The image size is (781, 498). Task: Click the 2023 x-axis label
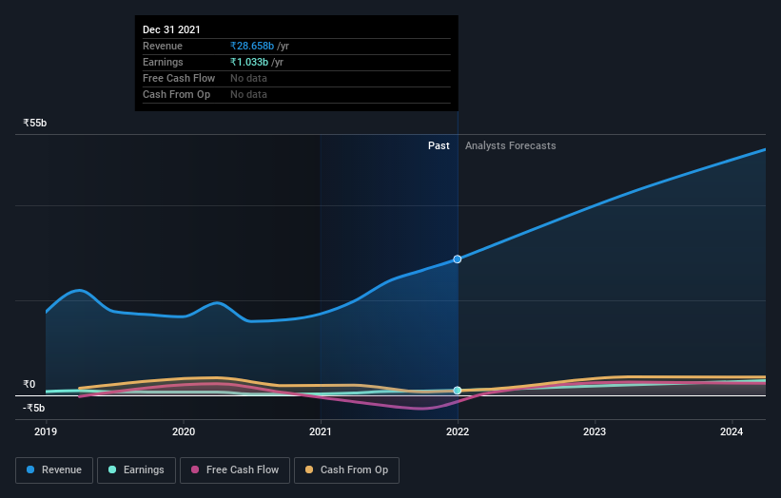click(595, 431)
